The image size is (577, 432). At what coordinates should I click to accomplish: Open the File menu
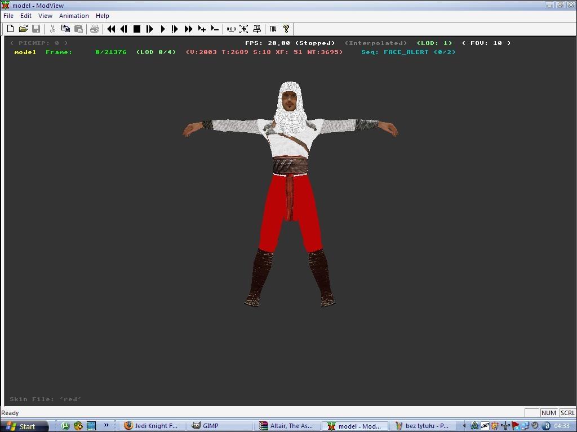point(8,16)
